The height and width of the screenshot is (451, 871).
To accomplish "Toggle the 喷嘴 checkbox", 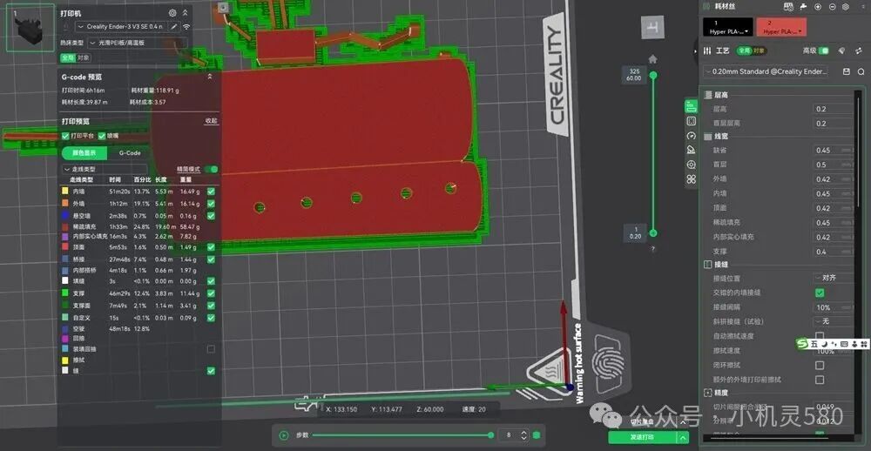I will [102, 136].
